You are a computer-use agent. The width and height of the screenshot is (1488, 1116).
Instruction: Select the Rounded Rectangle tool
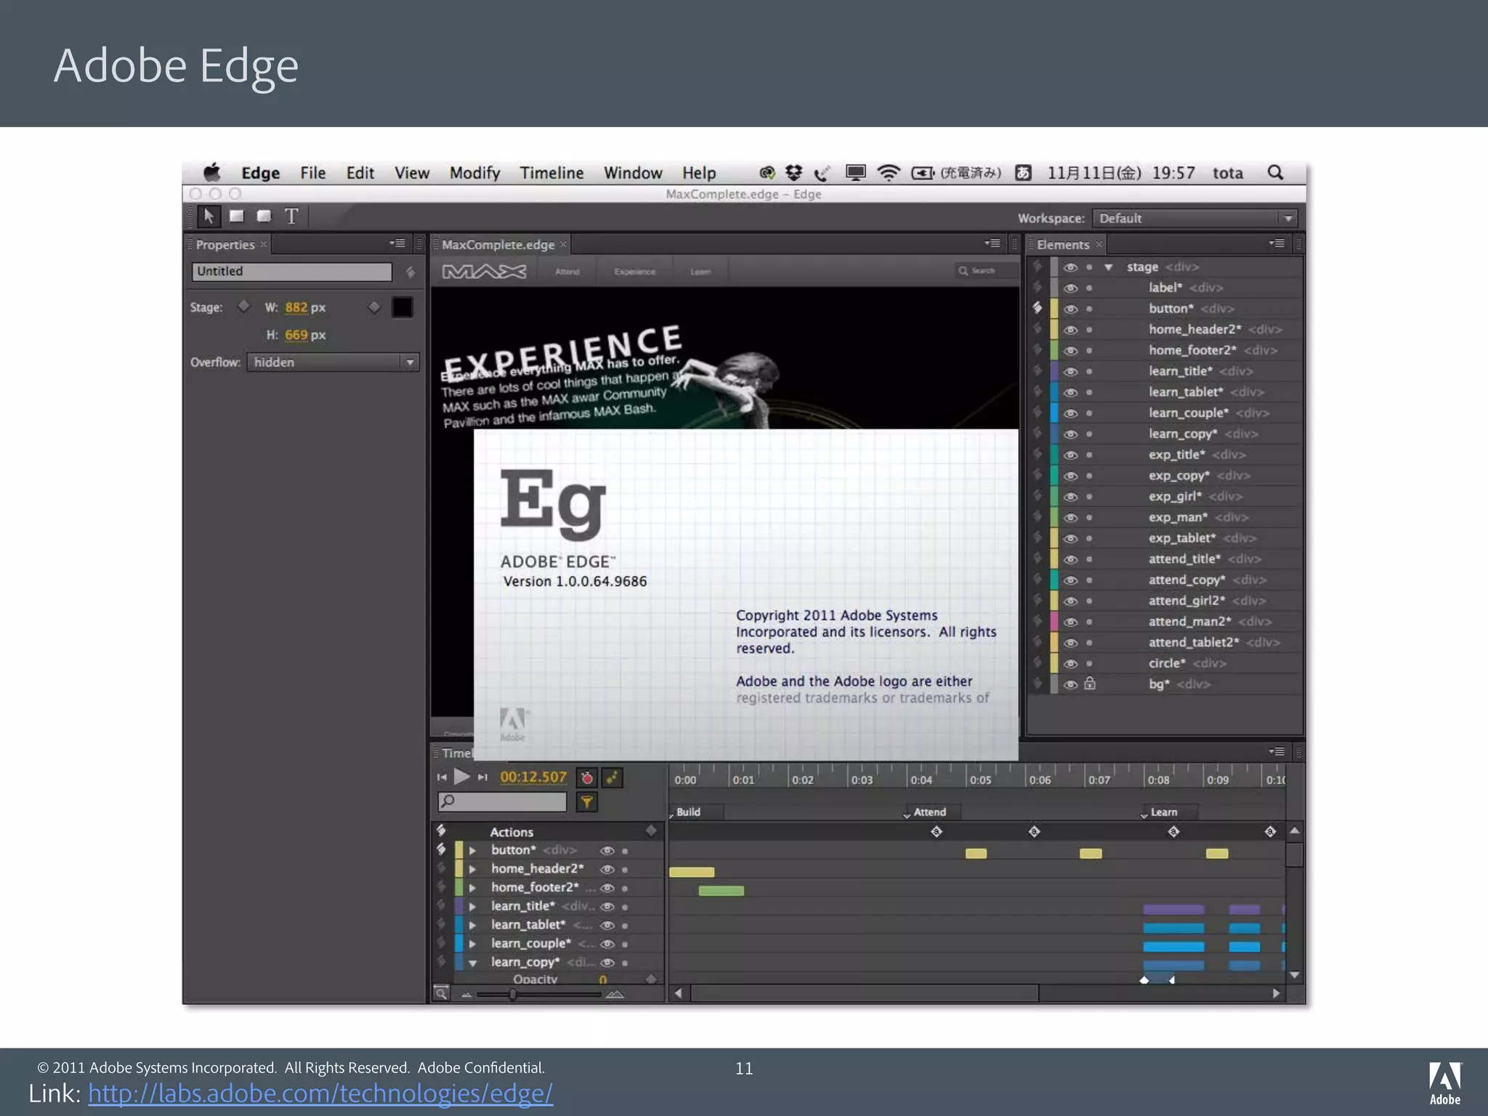[264, 216]
